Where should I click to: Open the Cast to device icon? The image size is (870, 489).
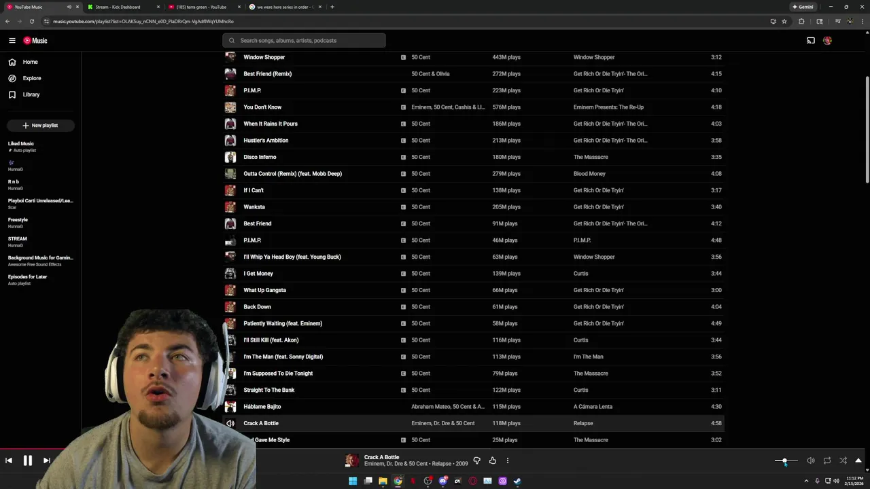tap(810, 41)
